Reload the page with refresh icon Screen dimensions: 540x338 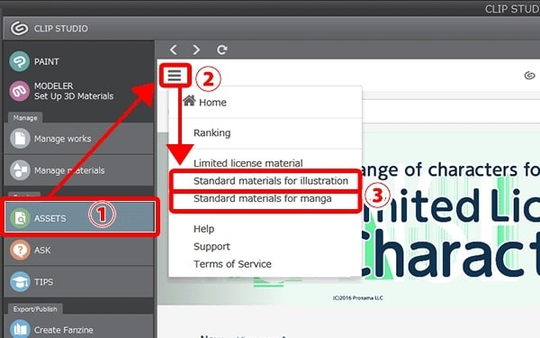pyautogui.click(x=221, y=50)
